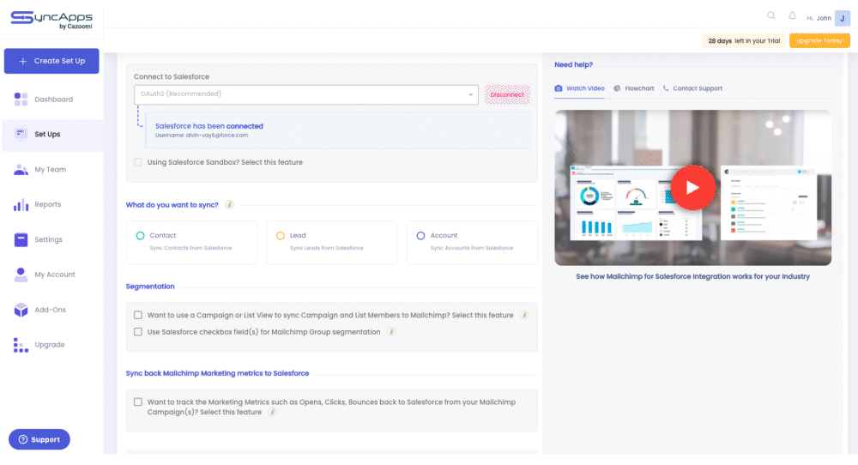Switch to the Watch Video tab
The width and height of the screenshot is (858, 465).
click(579, 88)
